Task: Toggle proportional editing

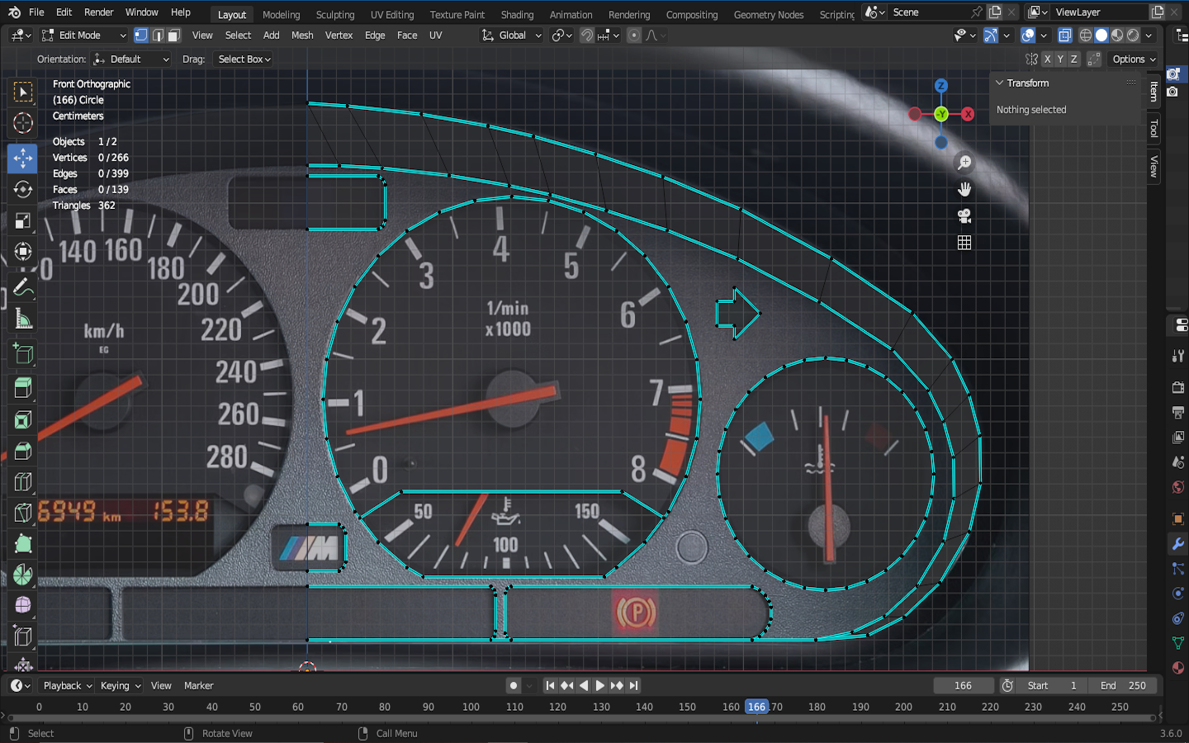Action: [634, 35]
